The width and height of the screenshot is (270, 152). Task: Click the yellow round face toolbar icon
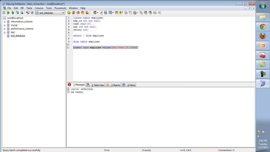[x=69, y=13]
